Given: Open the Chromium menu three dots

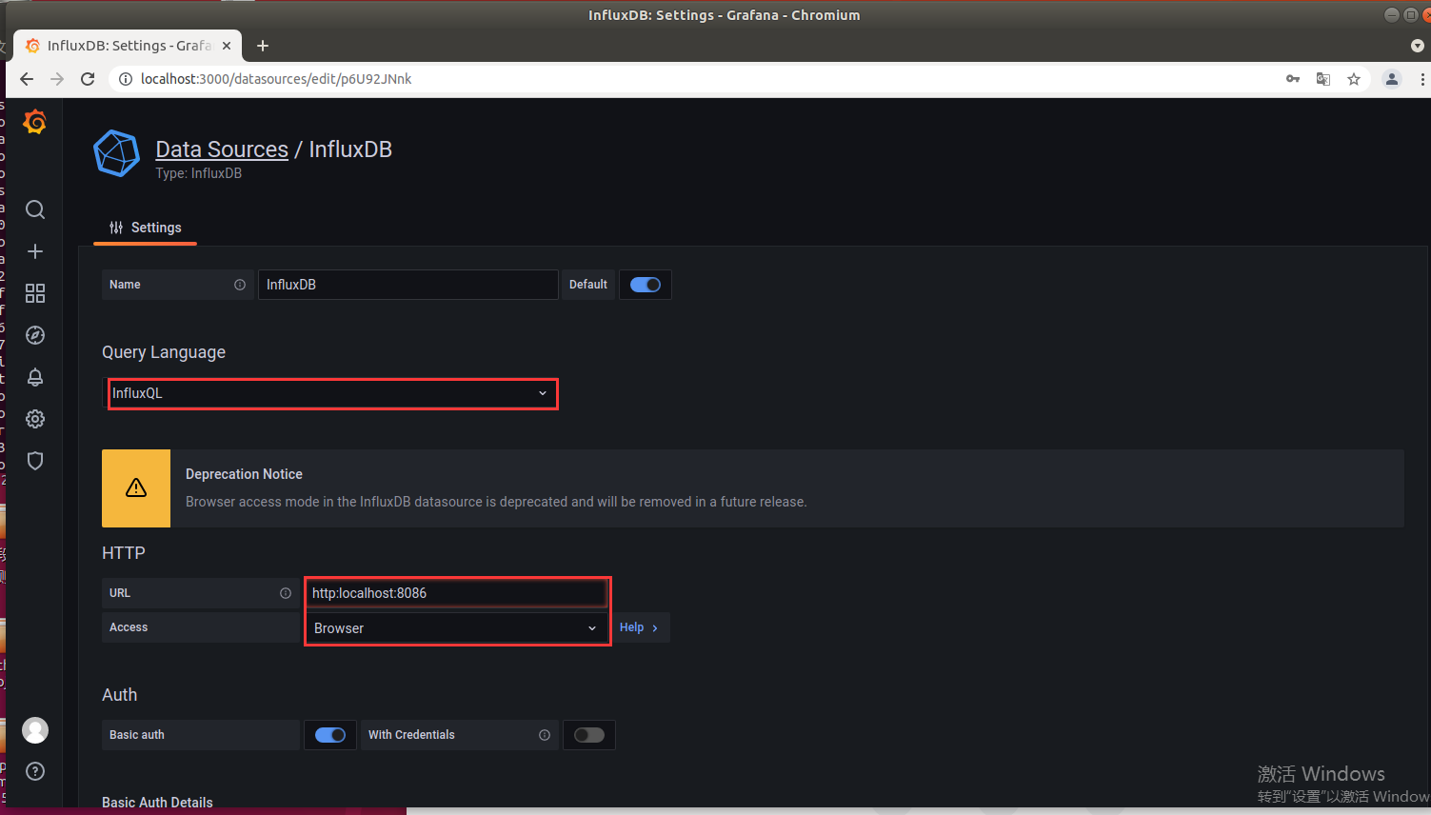Looking at the screenshot, I should (x=1422, y=79).
